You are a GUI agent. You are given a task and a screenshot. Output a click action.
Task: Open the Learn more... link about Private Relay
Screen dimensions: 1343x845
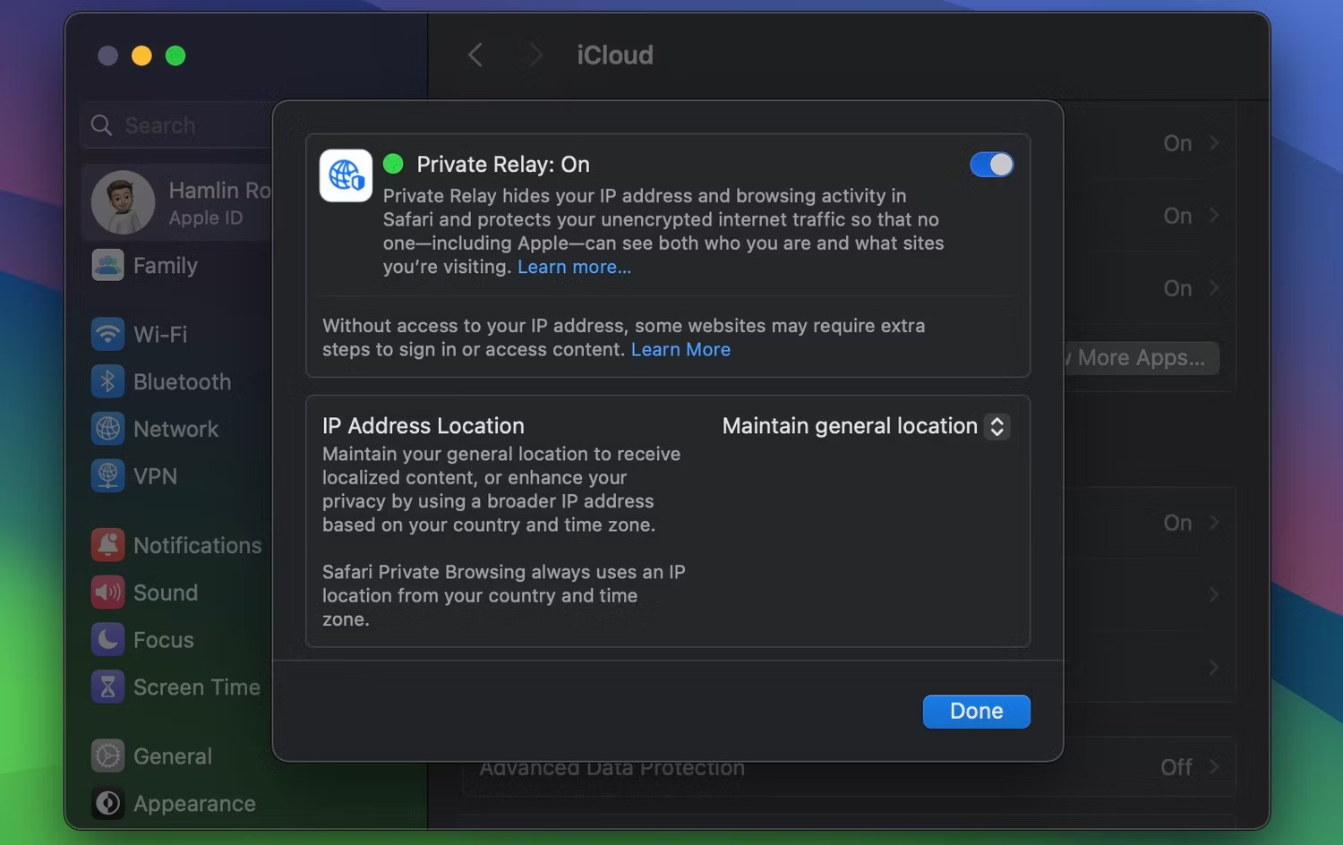(x=574, y=267)
